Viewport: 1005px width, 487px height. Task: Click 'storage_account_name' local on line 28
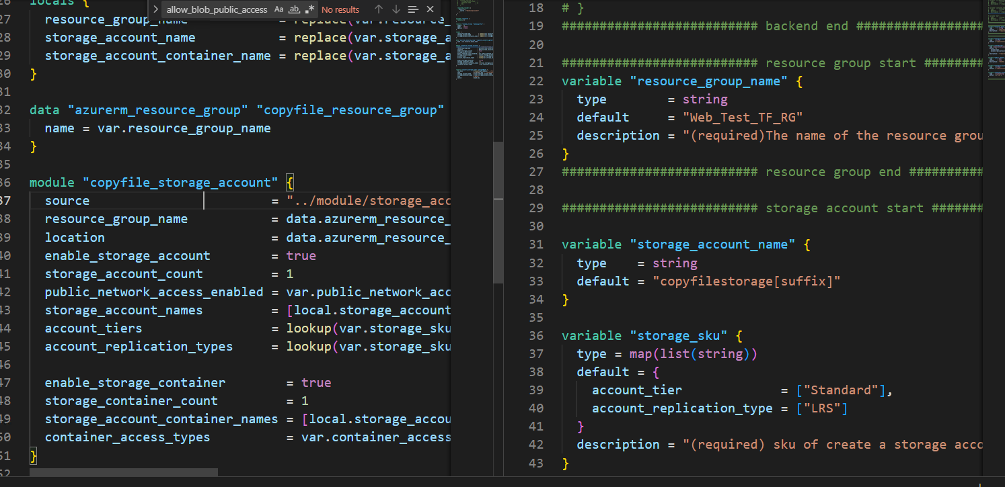coord(120,38)
